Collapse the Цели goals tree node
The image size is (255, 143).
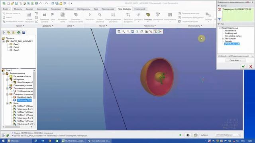click(8, 103)
